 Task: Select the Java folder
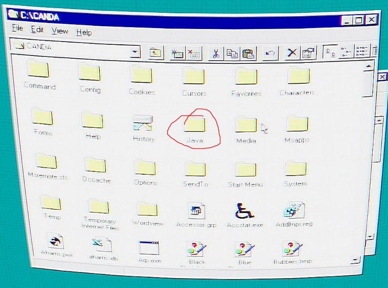pyautogui.click(x=195, y=129)
